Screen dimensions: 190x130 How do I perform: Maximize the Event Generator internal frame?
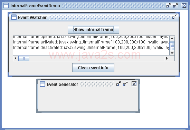pos(125,84)
